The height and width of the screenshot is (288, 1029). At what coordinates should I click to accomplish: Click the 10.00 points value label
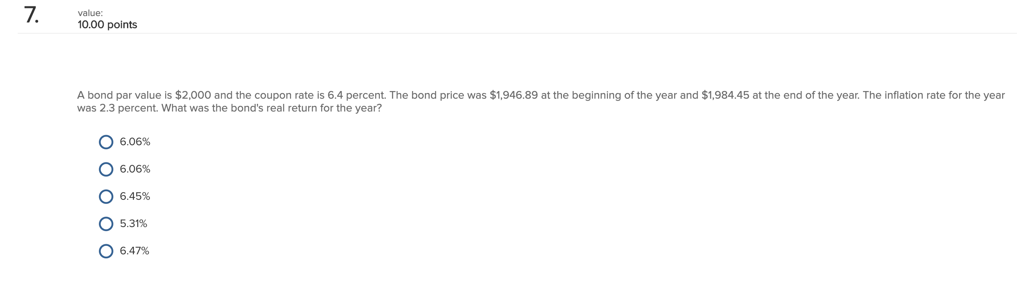pos(107,24)
